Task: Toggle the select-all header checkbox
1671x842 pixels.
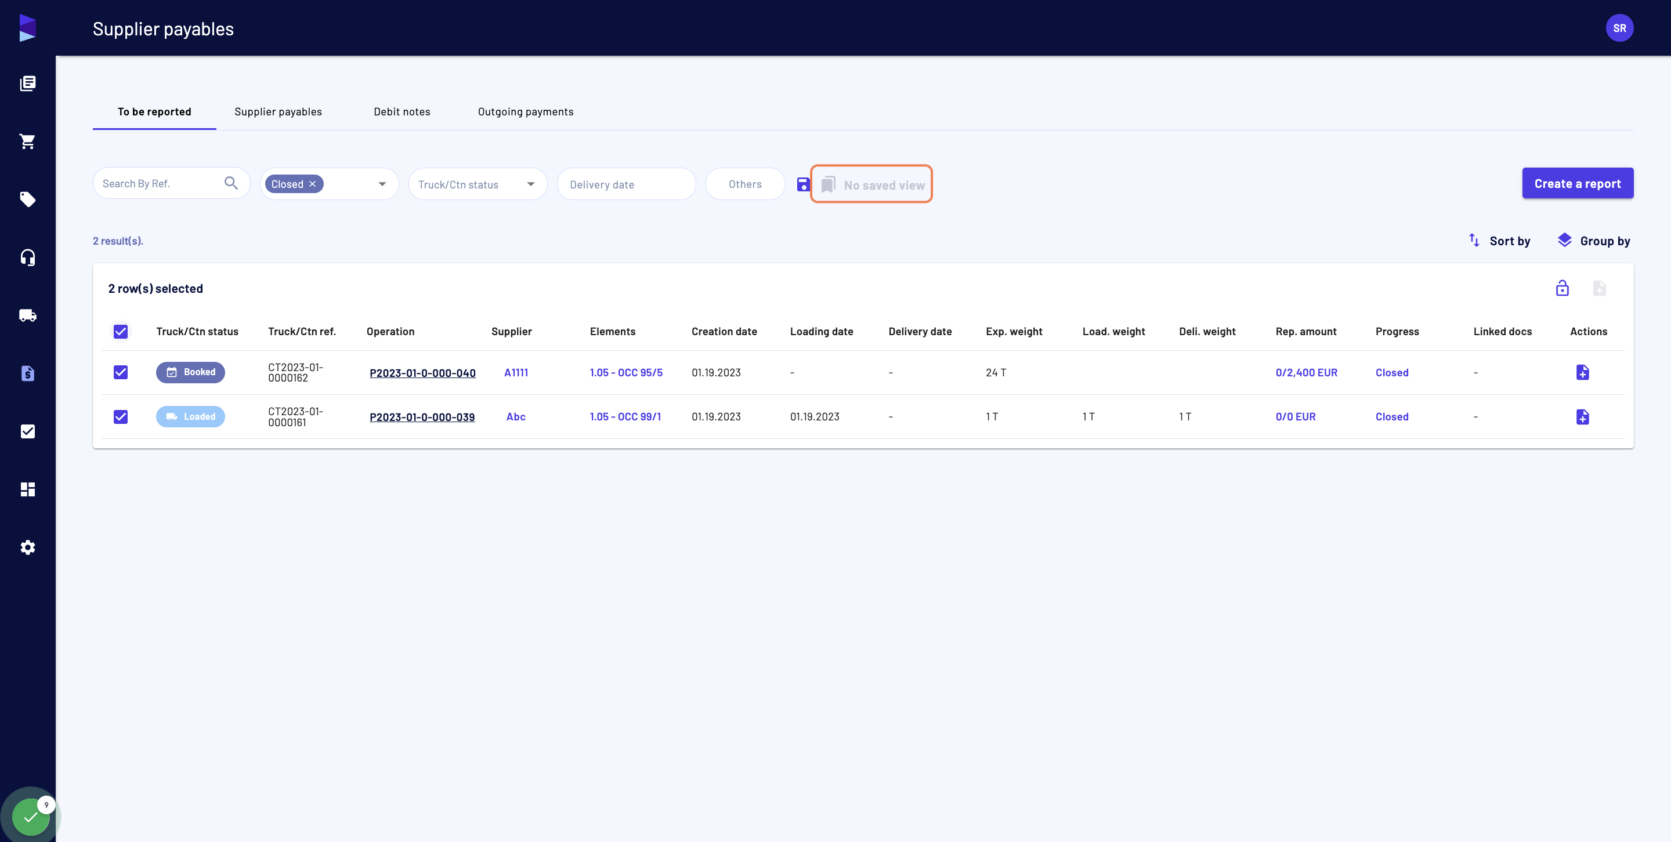Action: [121, 331]
